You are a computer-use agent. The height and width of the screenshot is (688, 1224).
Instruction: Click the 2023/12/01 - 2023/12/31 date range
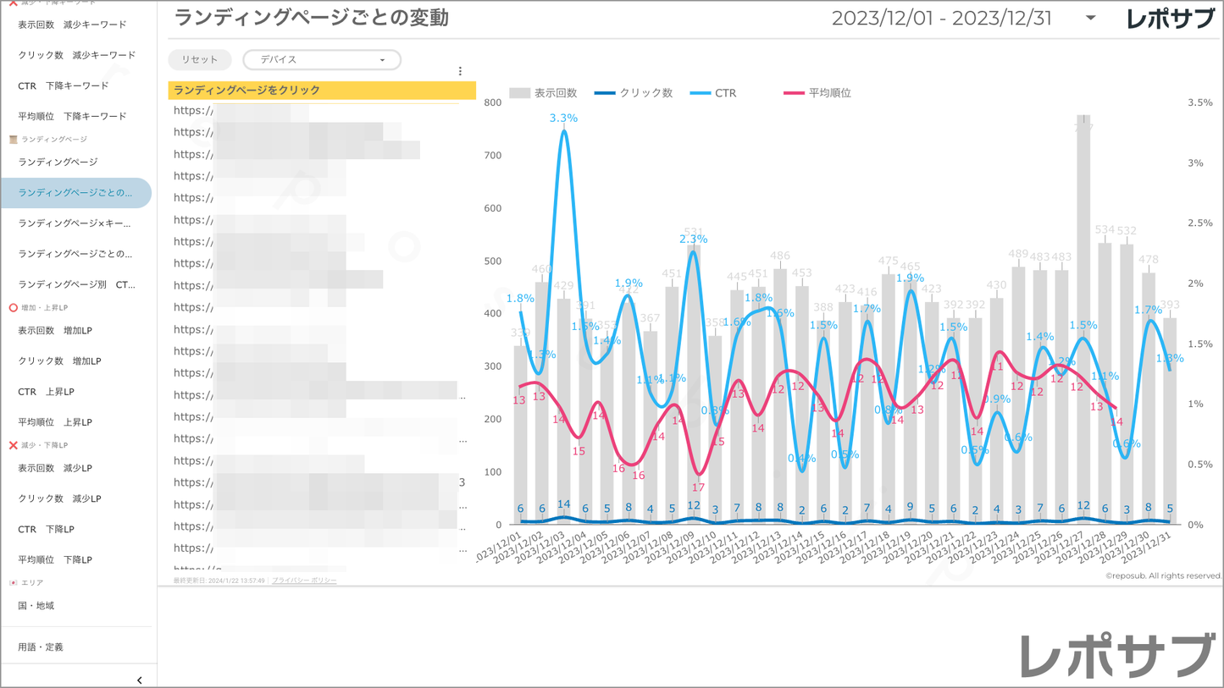point(941,19)
